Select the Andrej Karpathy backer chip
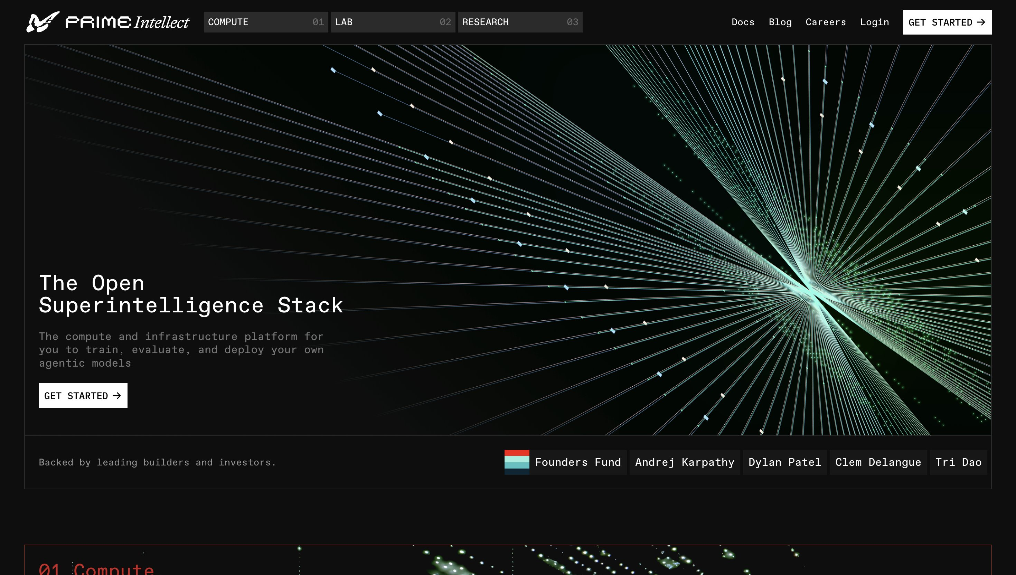 pos(685,462)
